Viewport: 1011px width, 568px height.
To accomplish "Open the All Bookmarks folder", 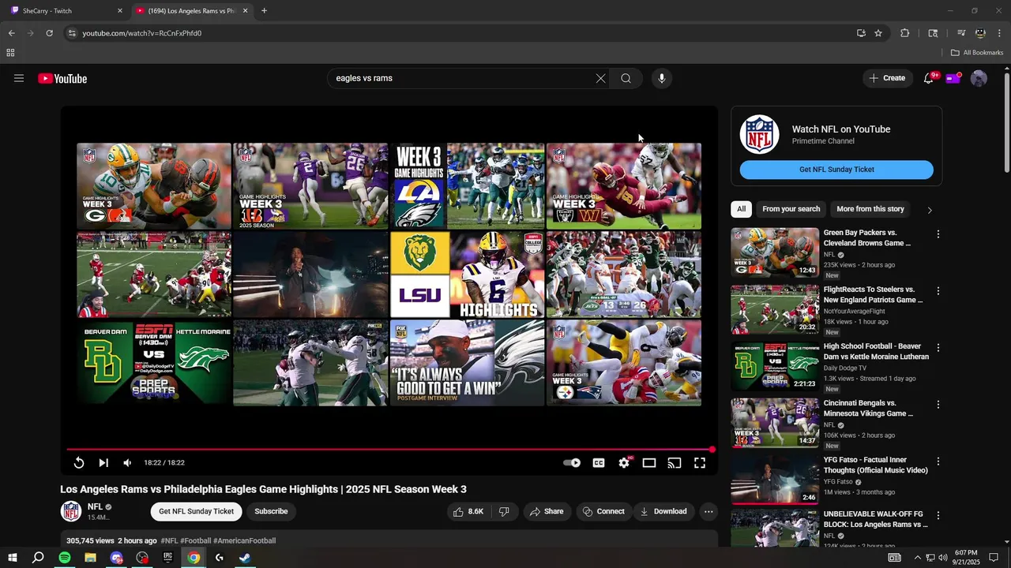I will click(977, 53).
